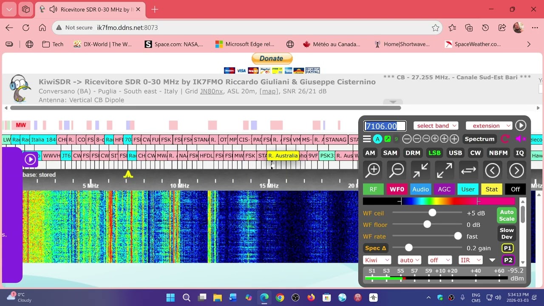Click the Off tab
544x306 pixels.
point(515,190)
